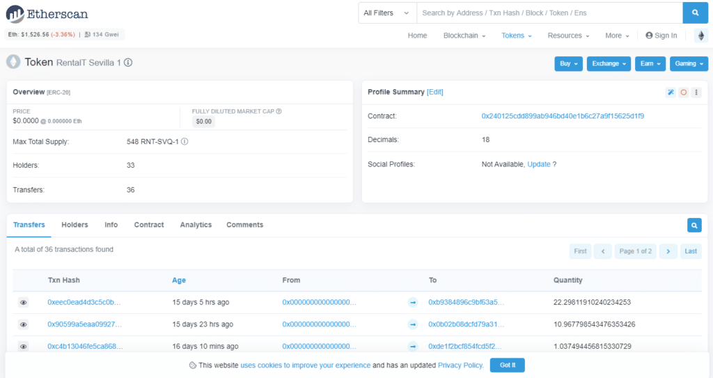The height and width of the screenshot is (378, 713).
Task: Open transaction hash 0x90599a5eaa09927
Action: [84, 324]
